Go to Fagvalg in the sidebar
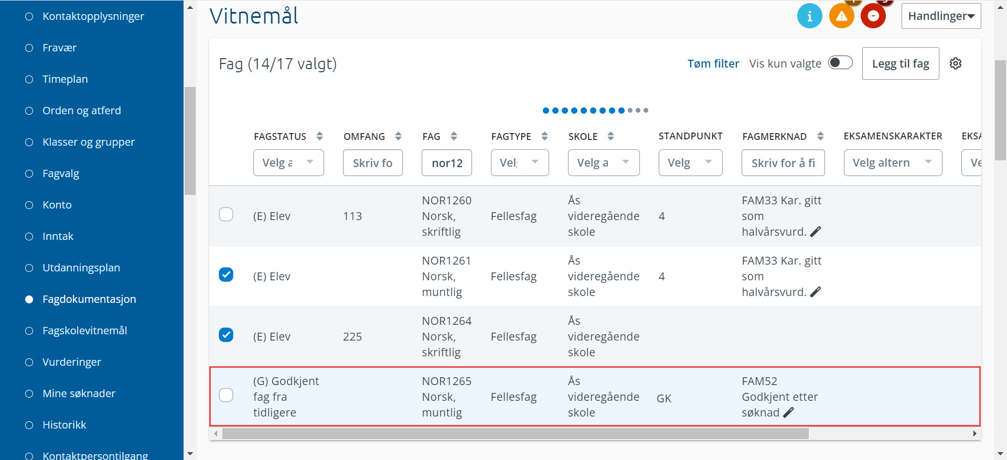 tap(61, 173)
